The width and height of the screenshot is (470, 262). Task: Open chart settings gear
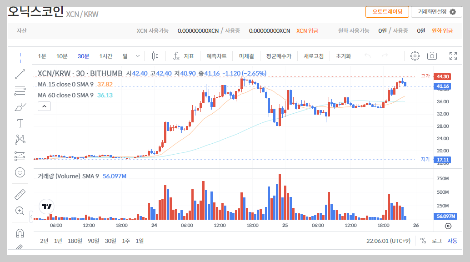pos(415,56)
